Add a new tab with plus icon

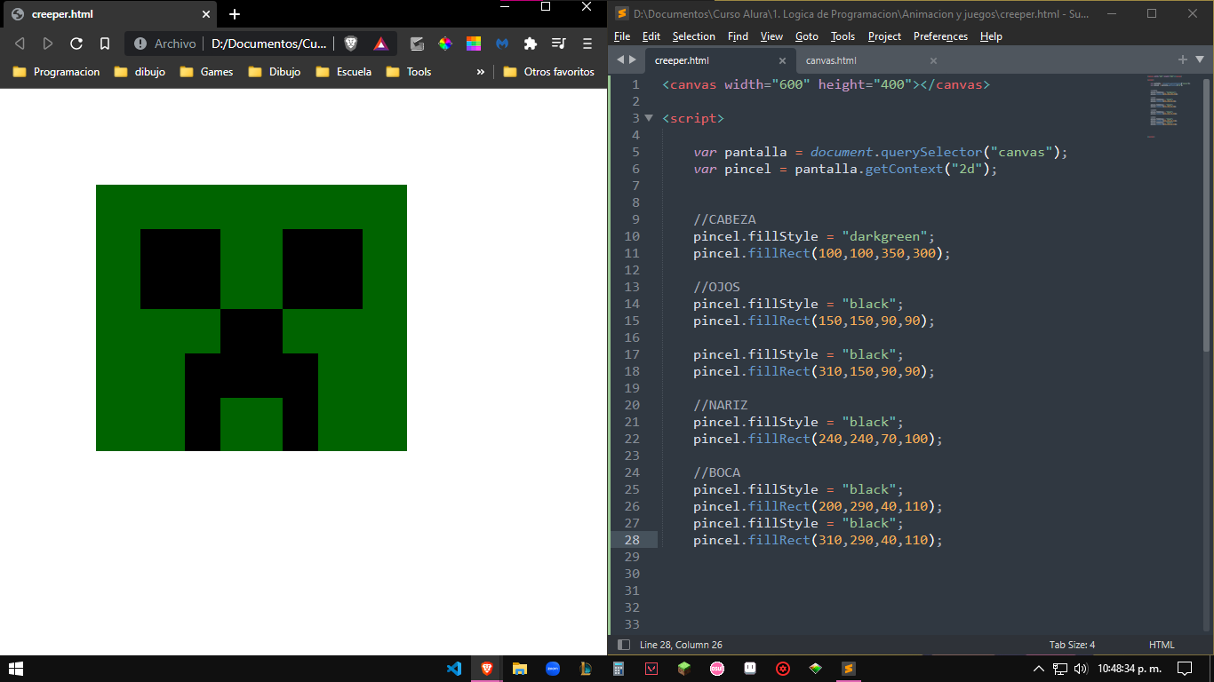tap(1183, 59)
